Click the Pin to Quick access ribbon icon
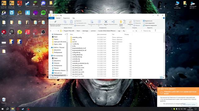 point(55,22)
